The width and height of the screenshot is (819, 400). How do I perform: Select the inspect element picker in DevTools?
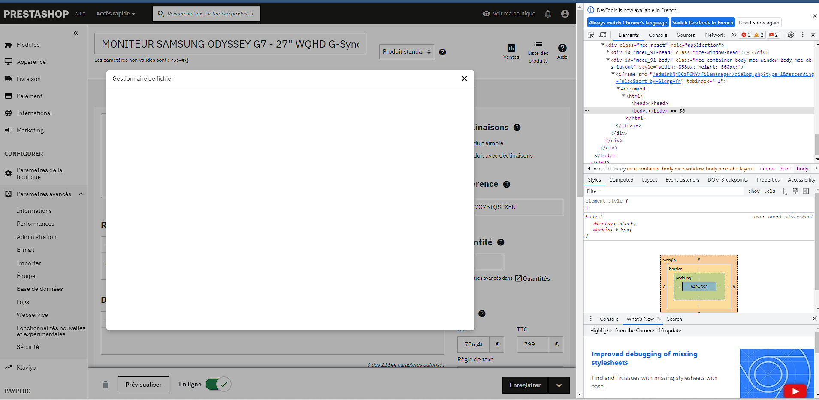coord(591,35)
